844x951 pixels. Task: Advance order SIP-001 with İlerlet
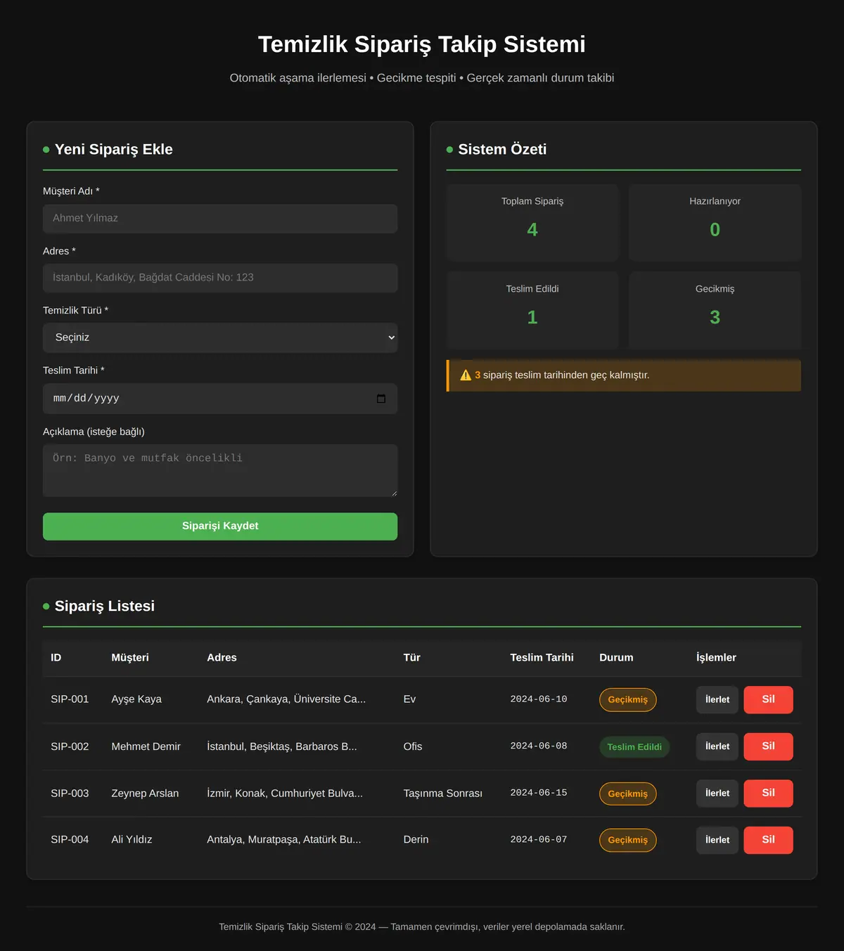click(x=717, y=700)
